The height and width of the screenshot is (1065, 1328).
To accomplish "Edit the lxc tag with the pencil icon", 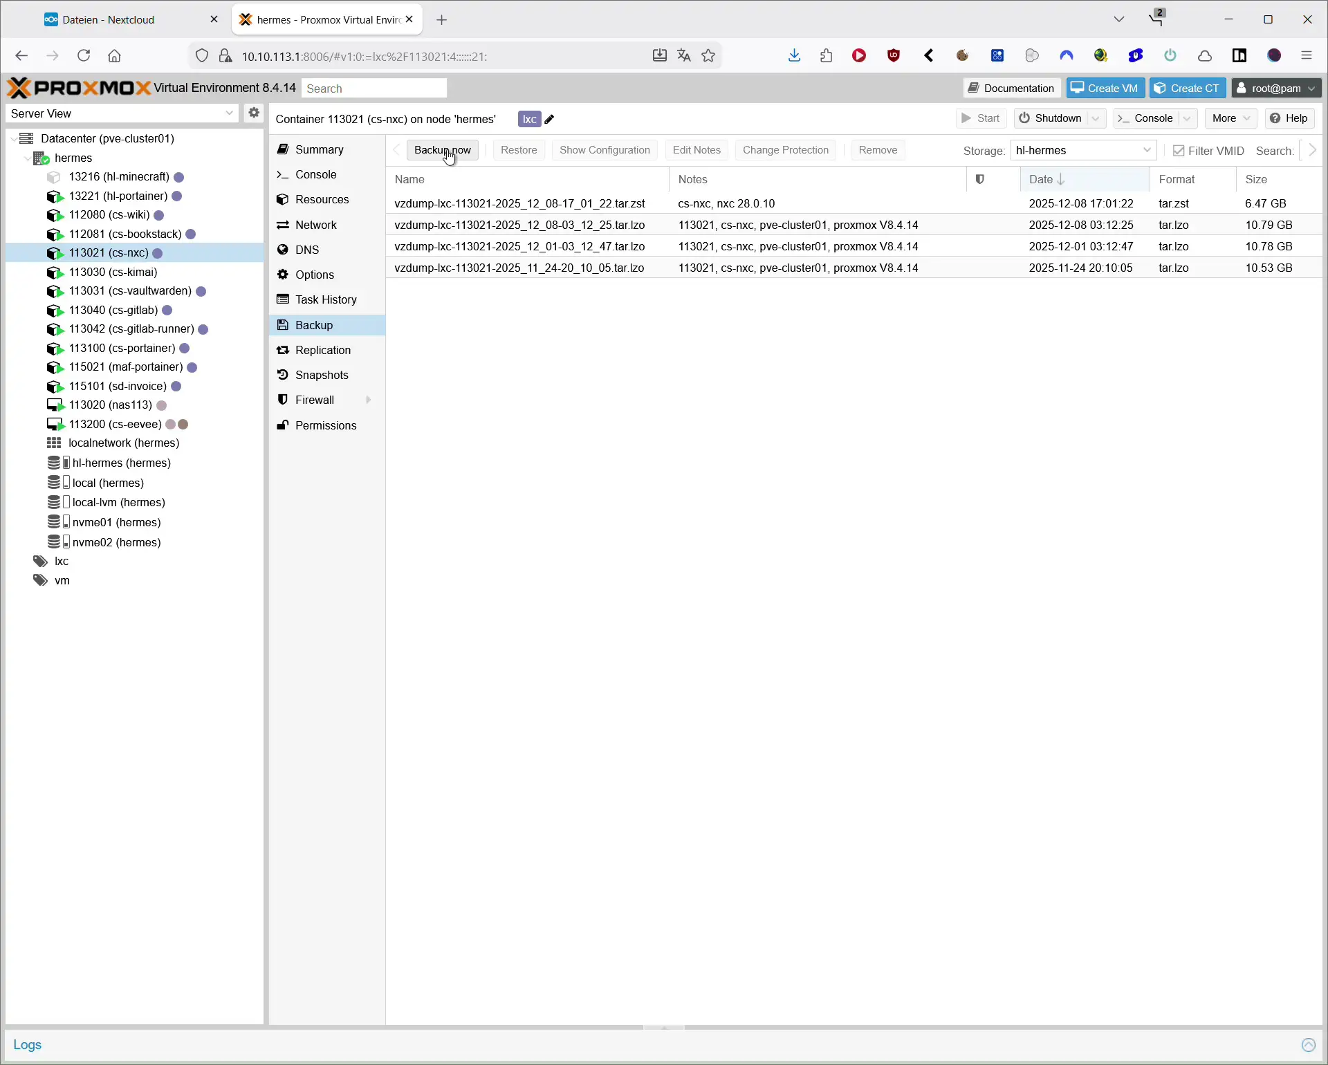I will (548, 119).
